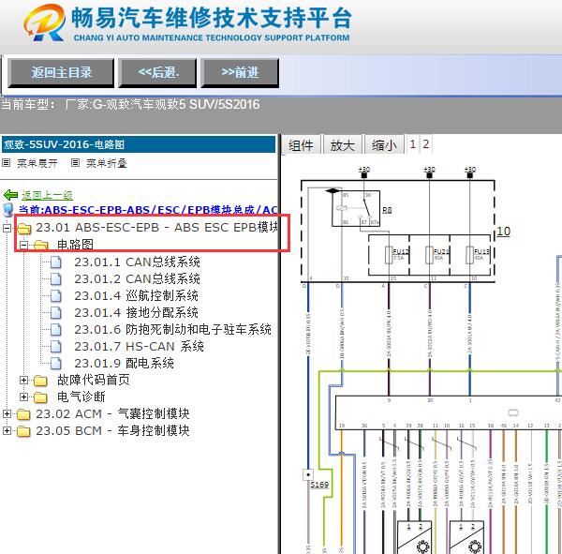The width and height of the screenshot is (562, 554).
Task: Click the 返回上一级 link
Action: 47,195
